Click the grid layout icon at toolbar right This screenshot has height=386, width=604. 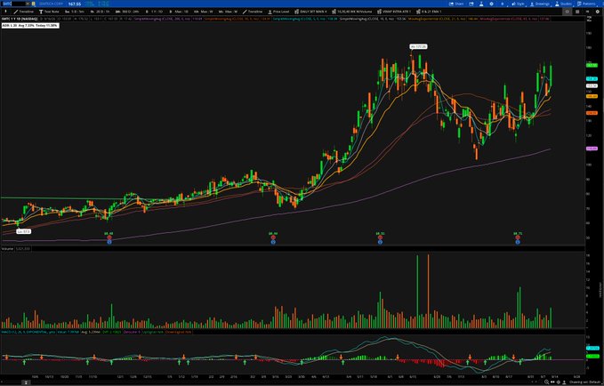point(577,12)
